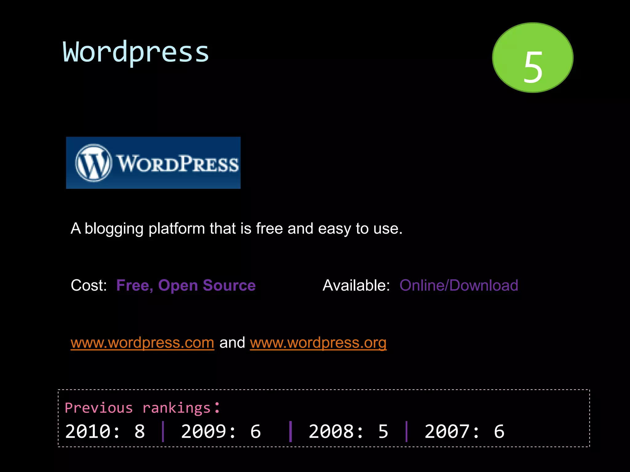
Task: Open the www.wordpress.org link
Action: click(318, 343)
